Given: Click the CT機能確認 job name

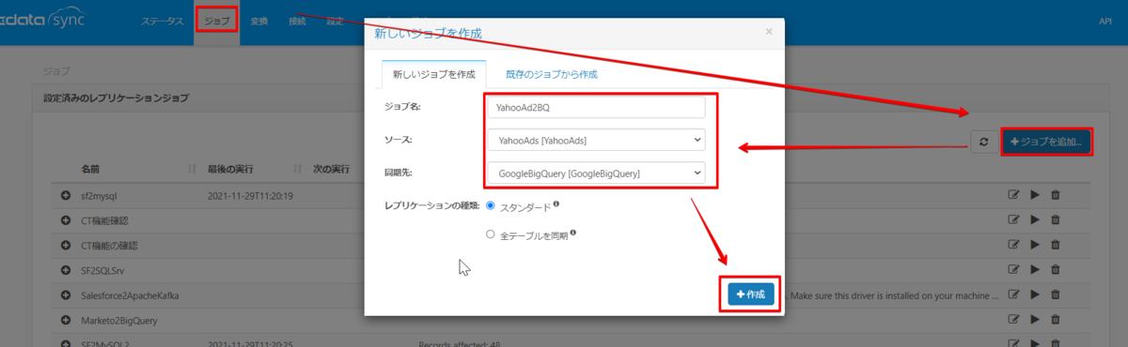Looking at the screenshot, I should 104,220.
